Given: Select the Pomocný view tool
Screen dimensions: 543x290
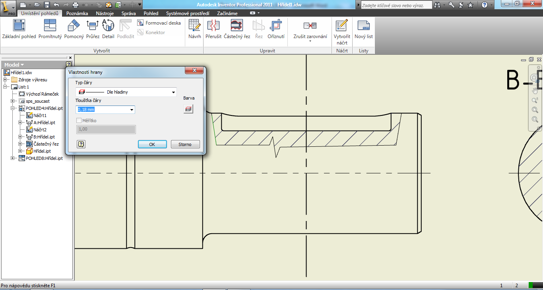Looking at the screenshot, I should click(74, 29).
